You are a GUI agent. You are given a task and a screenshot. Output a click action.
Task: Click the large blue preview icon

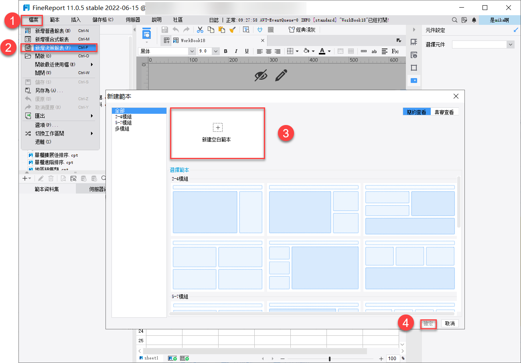(x=146, y=33)
